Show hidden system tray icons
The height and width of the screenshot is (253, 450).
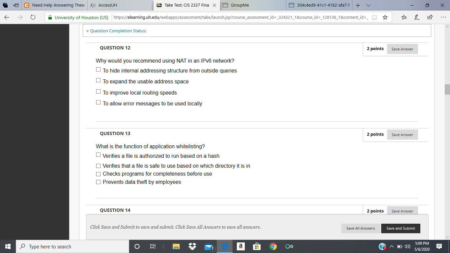coord(391,246)
